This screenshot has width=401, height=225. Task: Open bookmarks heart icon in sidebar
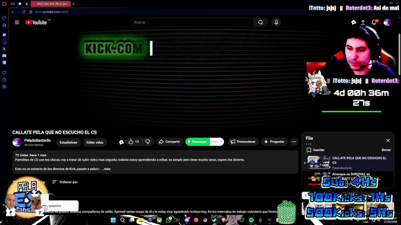point(4,73)
